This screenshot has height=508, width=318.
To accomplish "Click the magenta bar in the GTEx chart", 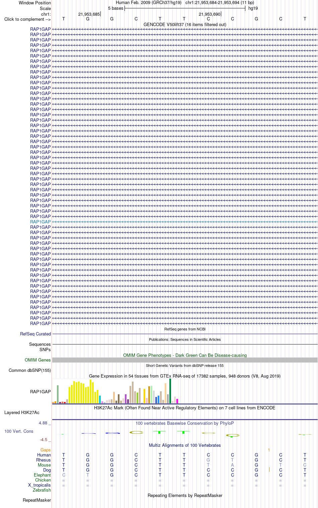I will click(177, 401).
